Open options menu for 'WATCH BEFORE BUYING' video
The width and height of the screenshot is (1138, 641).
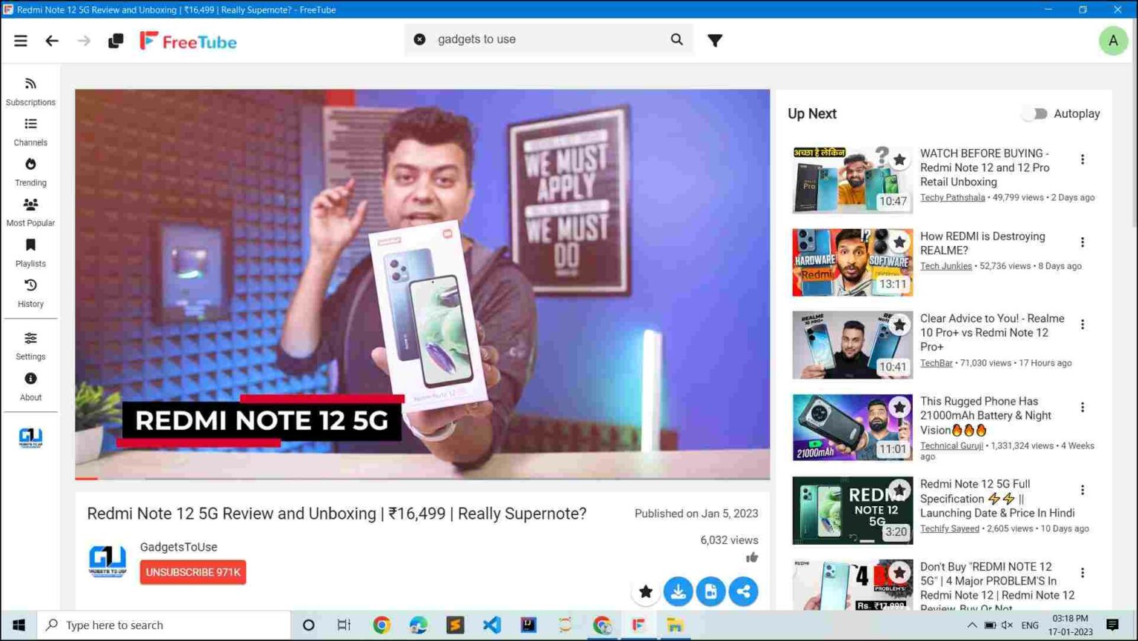1082,159
